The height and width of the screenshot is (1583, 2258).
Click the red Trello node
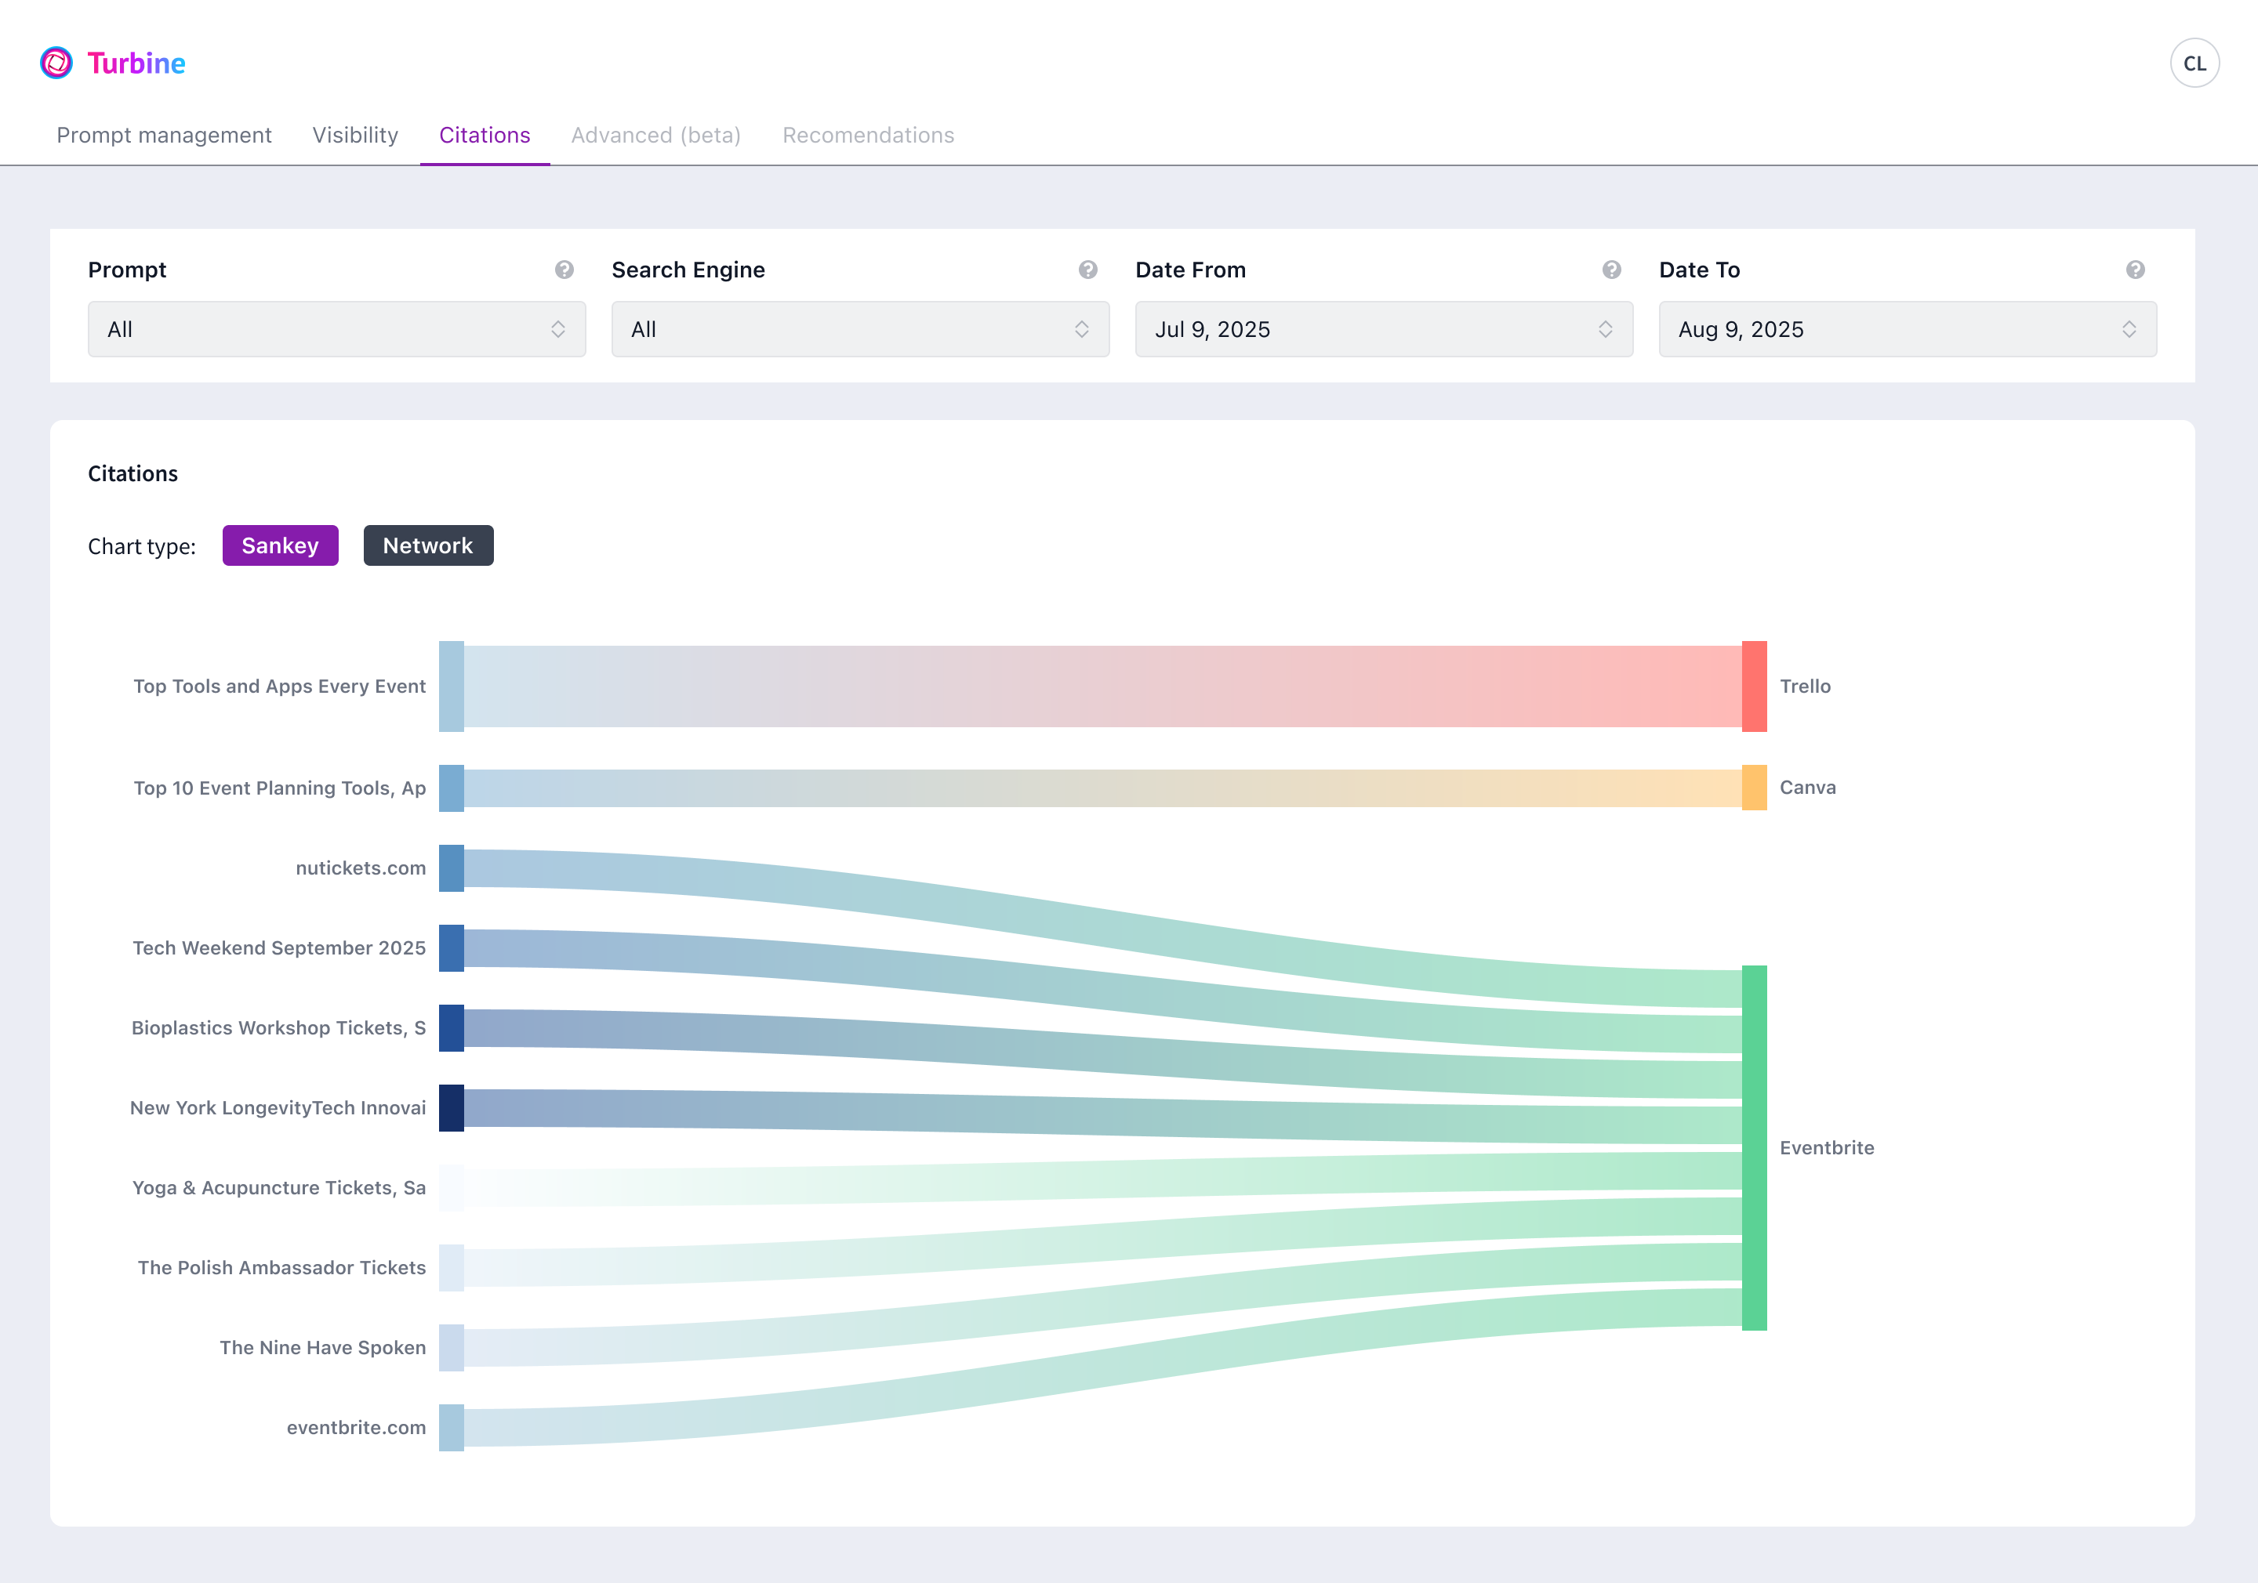point(1755,686)
